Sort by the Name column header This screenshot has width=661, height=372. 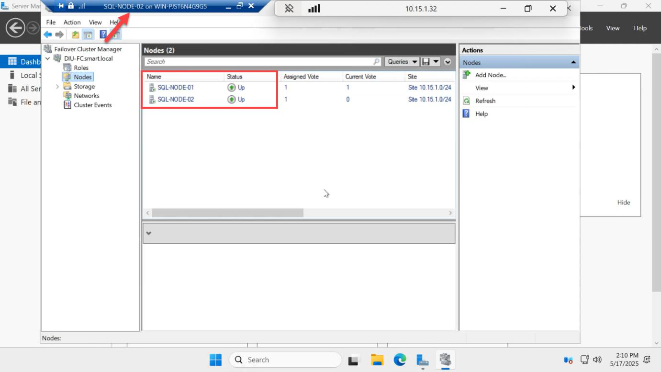(x=184, y=77)
